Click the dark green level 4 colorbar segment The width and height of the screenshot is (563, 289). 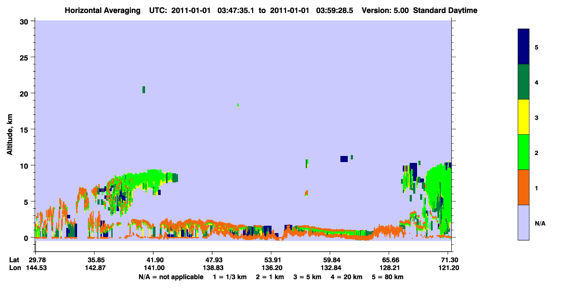pos(524,82)
